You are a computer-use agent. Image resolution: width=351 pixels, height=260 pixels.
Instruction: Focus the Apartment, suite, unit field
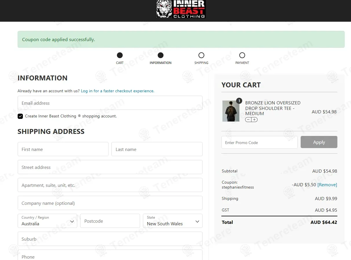tap(110, 185)
